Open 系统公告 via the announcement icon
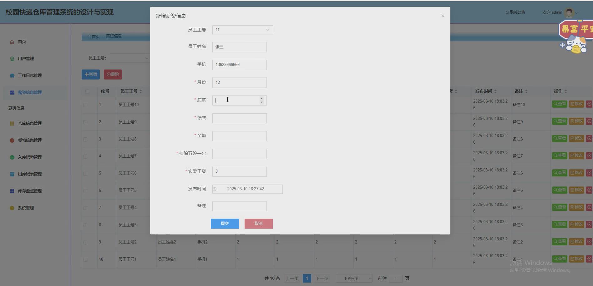593x286 pixels. tap(507, 12)
